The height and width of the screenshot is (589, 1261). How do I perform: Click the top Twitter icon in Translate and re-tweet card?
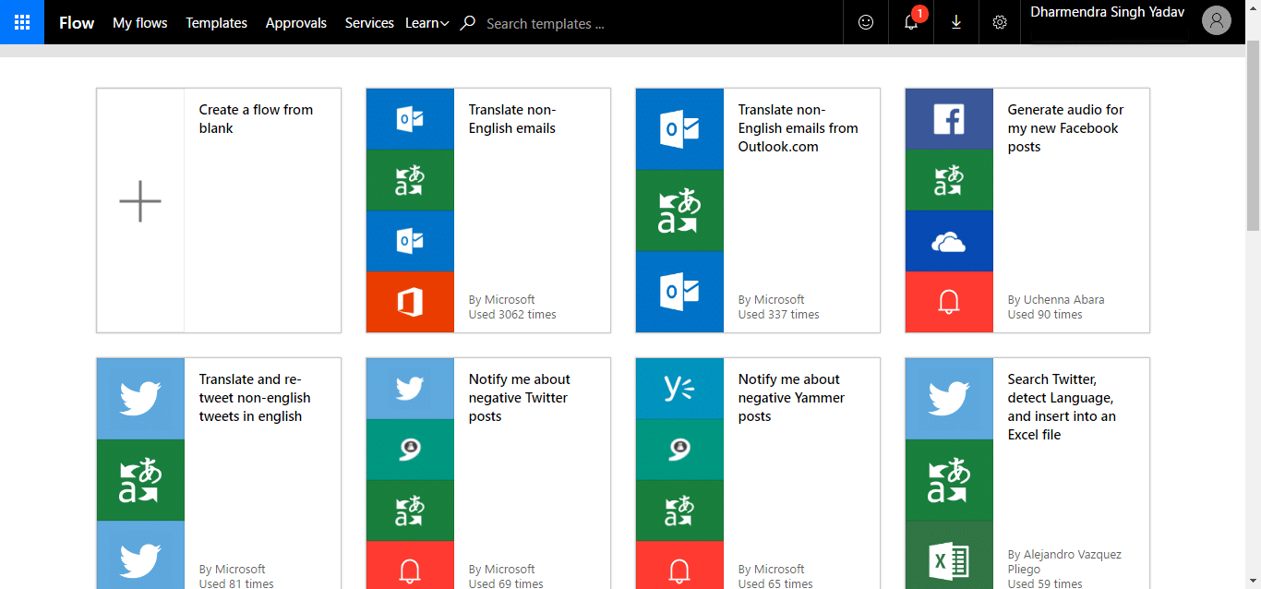(140, 399)
